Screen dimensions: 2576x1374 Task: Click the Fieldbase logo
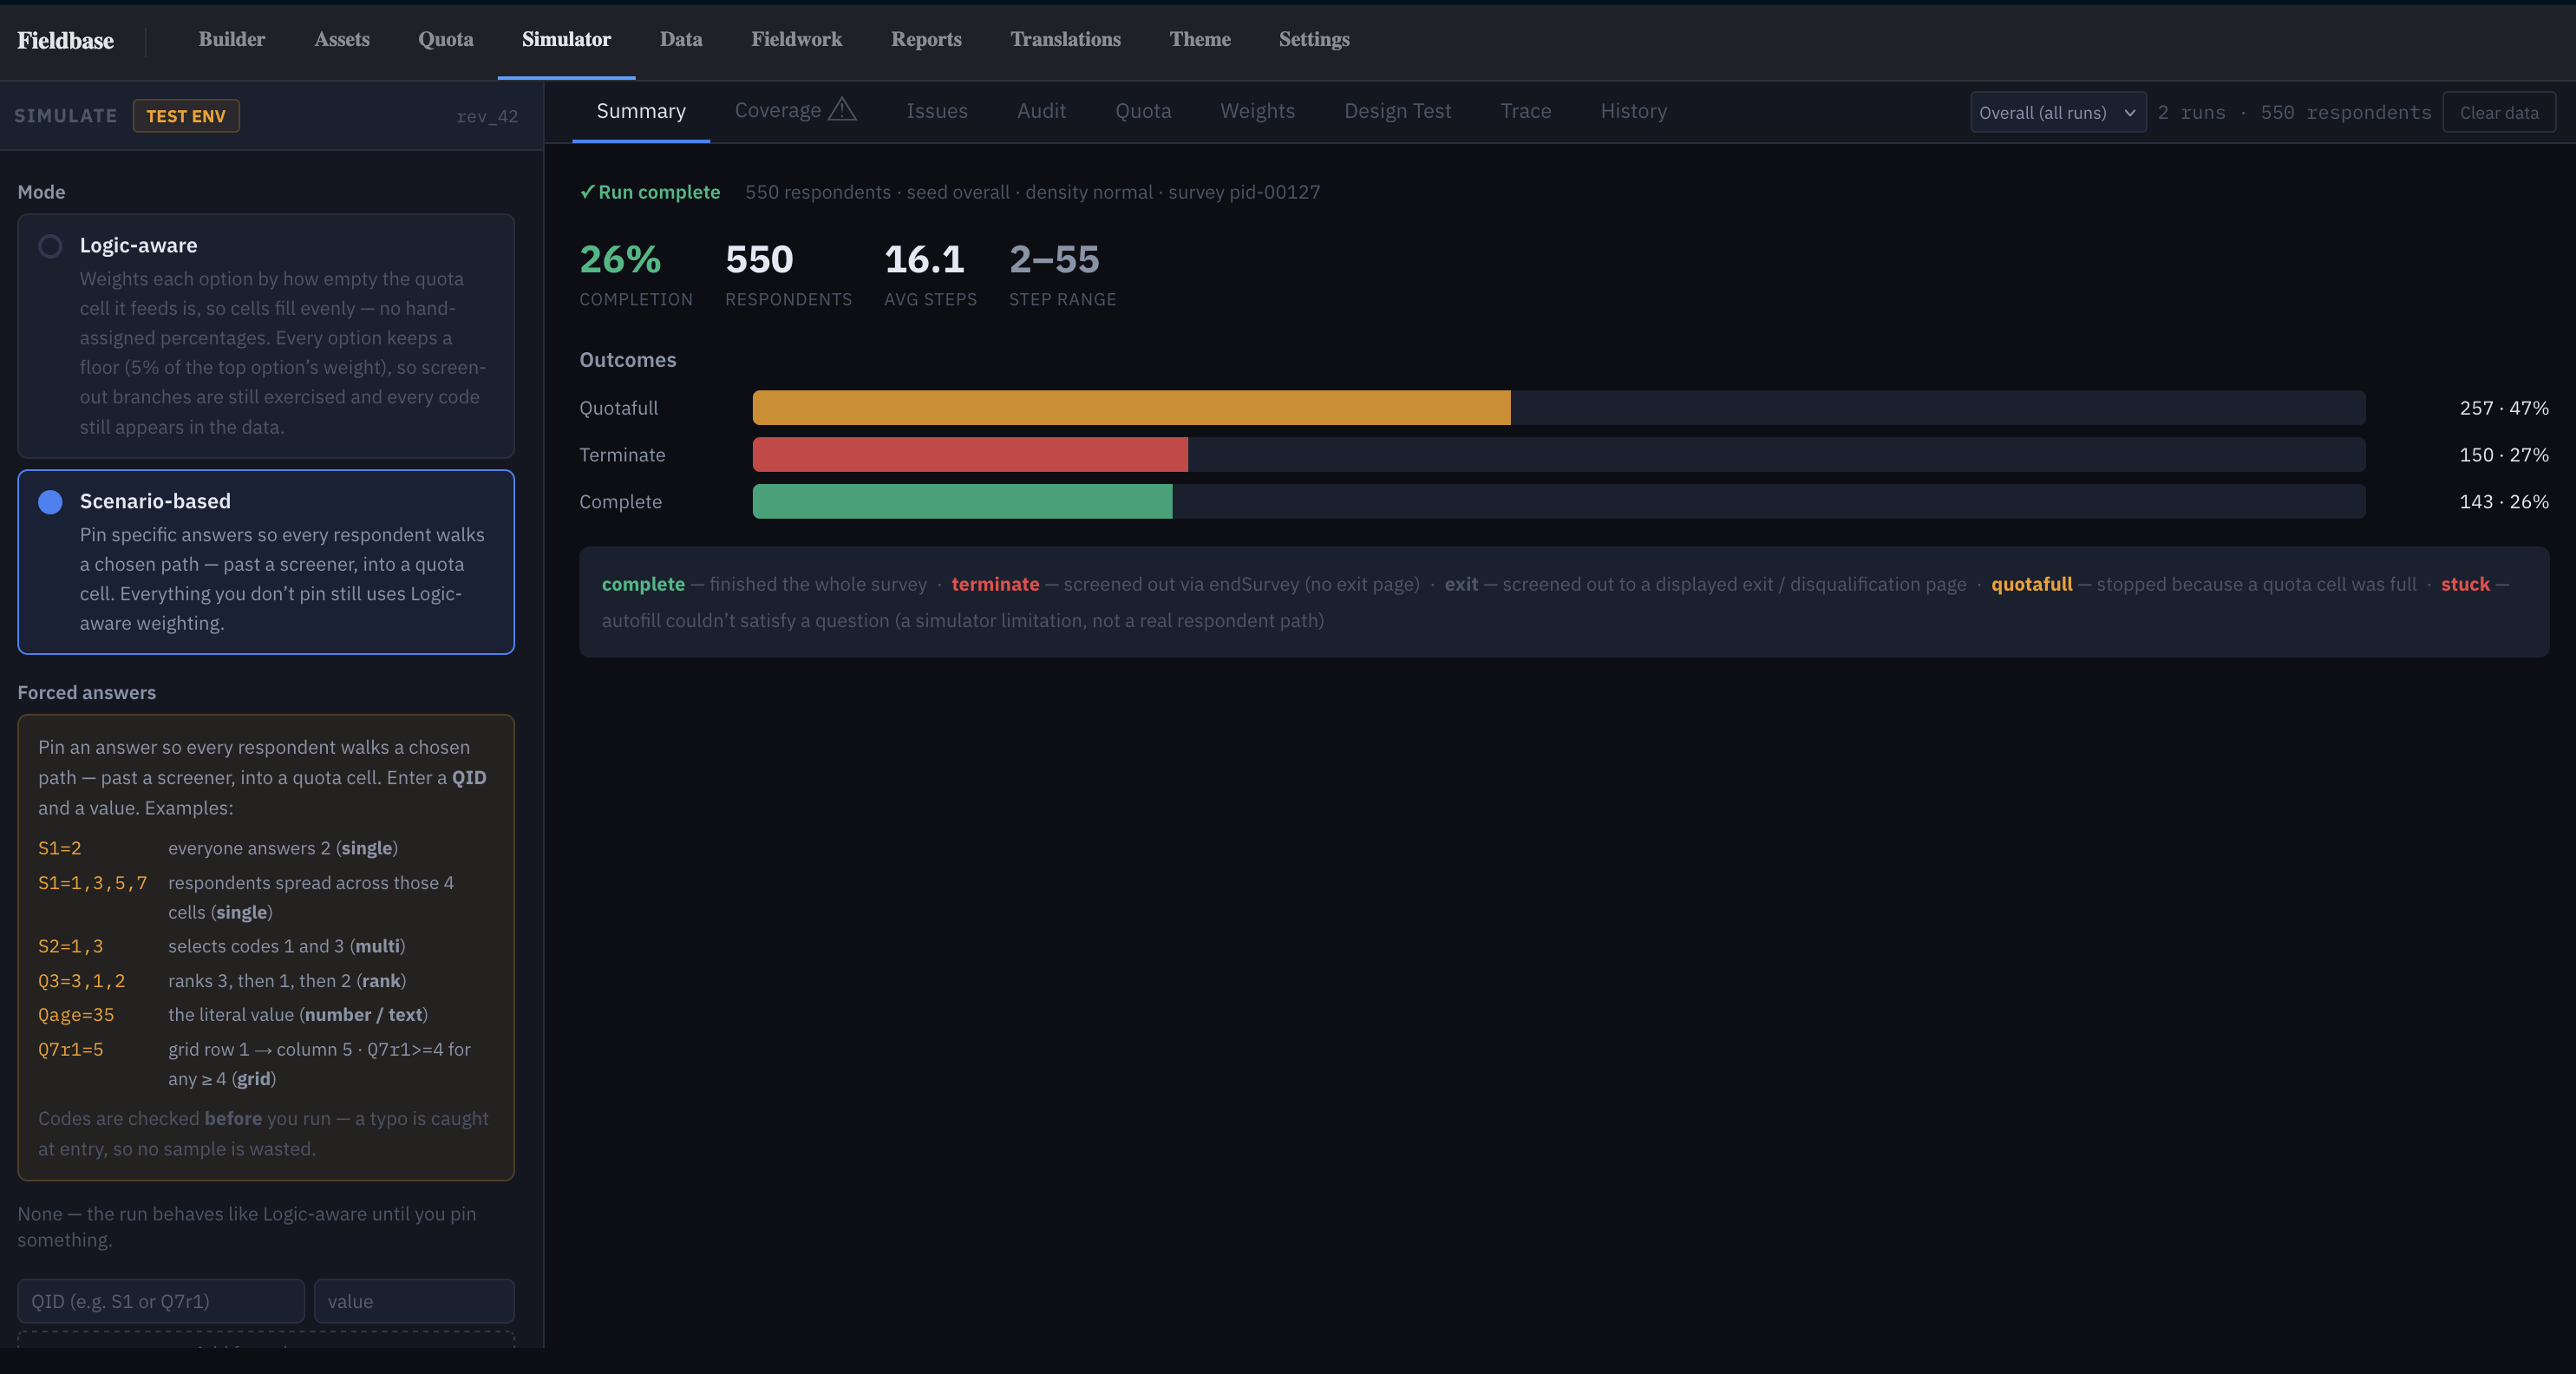[x=65, y=40]
